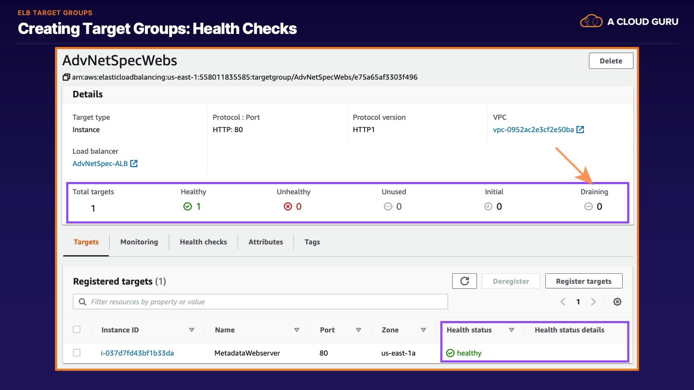Screen dimensions: 694x390
Task: Click the previous page arrow
Action: 563,302
